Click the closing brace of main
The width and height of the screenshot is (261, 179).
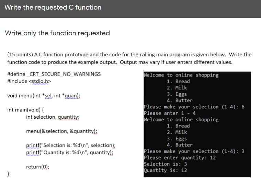pyautogui.click(x=9, y=174)
